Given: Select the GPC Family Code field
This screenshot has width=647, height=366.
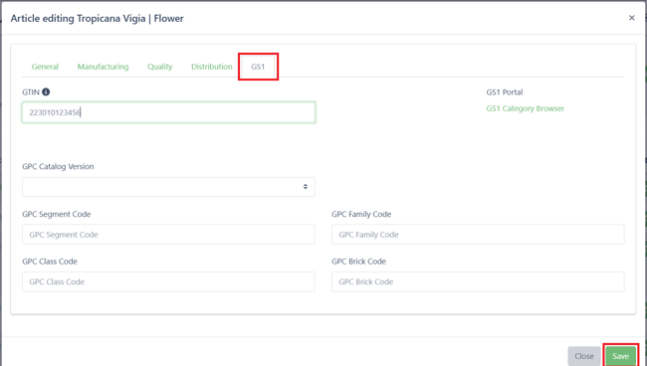Looking at the screenshot, I should [478, 235].
